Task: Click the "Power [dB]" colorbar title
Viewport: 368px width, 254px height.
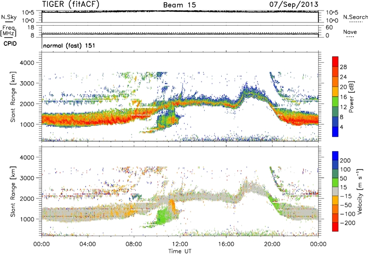Action: [x=351, y=97]
